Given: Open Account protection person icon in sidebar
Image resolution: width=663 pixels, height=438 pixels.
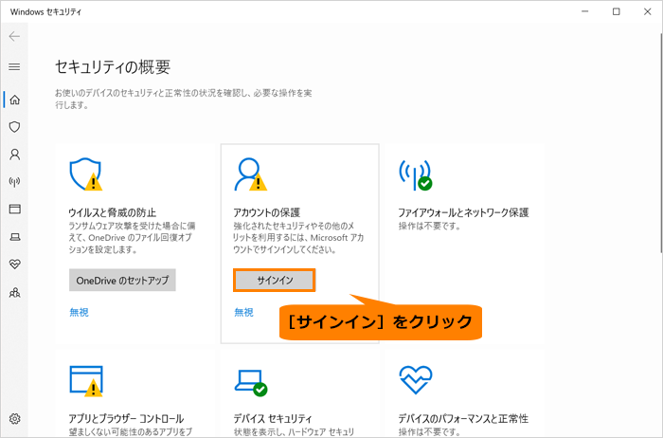Looking at the screenshot, I should pos(15,154).
